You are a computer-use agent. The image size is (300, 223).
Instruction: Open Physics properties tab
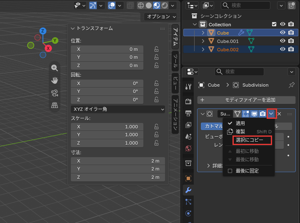pyautogui.click(x=188, y=213)
